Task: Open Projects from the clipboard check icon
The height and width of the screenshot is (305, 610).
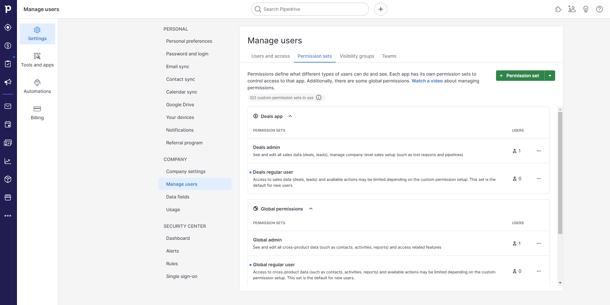Action: click(8, 64)
